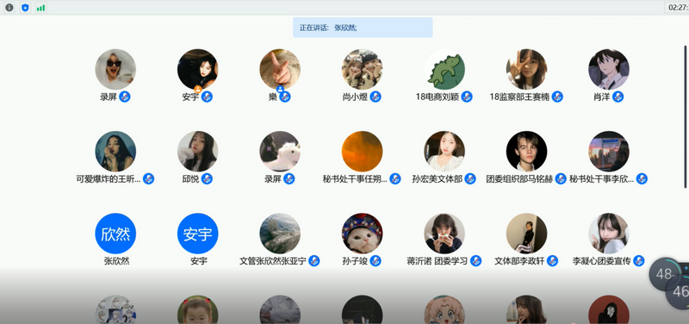The image size is (689, 324).
Task: Click muted mic icon beside 18监察部王赛楠
Action: pyautogui.click(x=557, y=97)
